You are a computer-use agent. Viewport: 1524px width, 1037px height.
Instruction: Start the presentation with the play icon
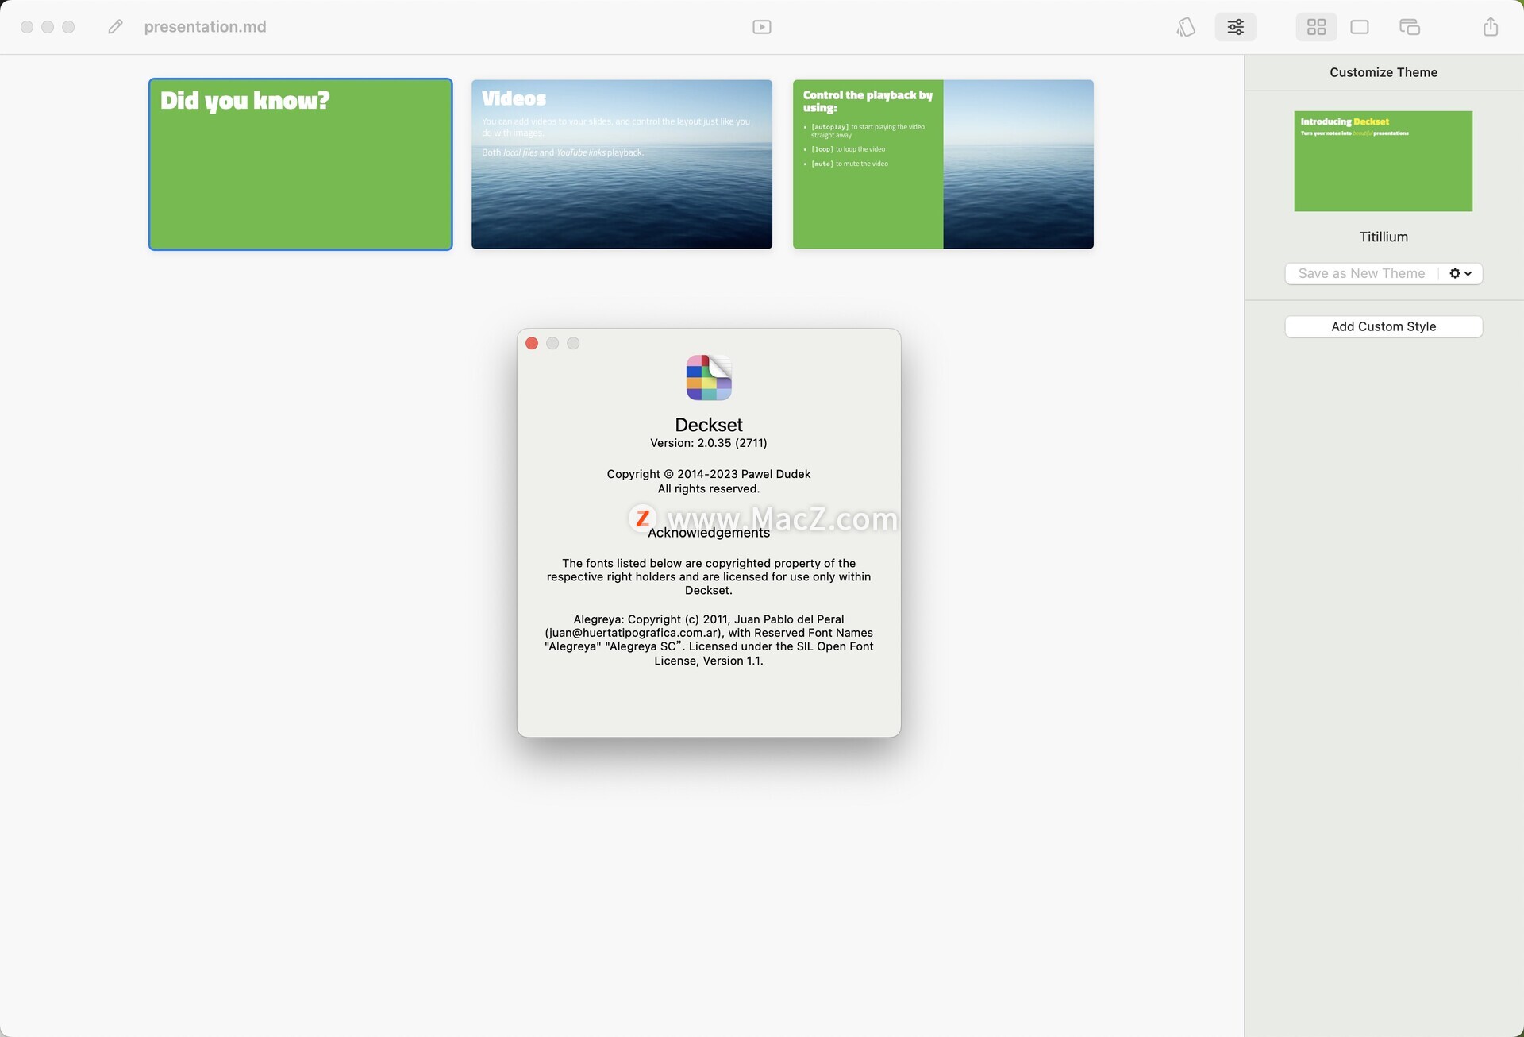point(761,27)
